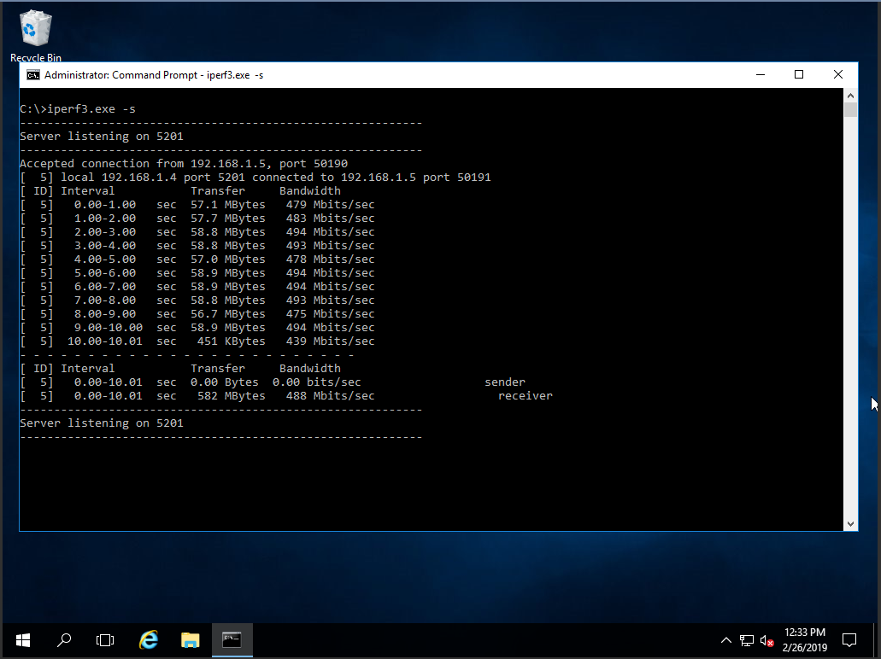Close the Command Prompt window
Image resolution: width=881 pixels, height=659 pixels.
[x=837, y=74]
